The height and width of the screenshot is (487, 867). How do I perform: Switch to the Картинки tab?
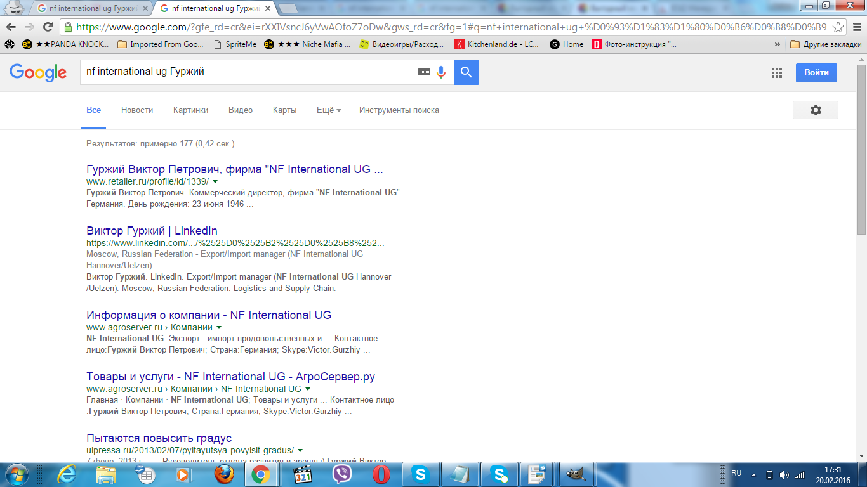coord(190,110)
